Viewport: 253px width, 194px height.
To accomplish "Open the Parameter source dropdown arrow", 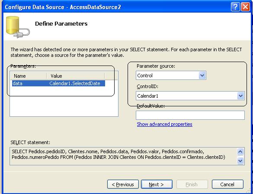I will click(x=202, y=76).
